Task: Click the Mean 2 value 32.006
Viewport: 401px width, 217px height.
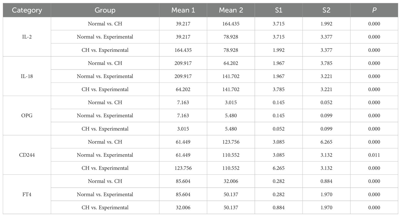Action: (231, 181)
